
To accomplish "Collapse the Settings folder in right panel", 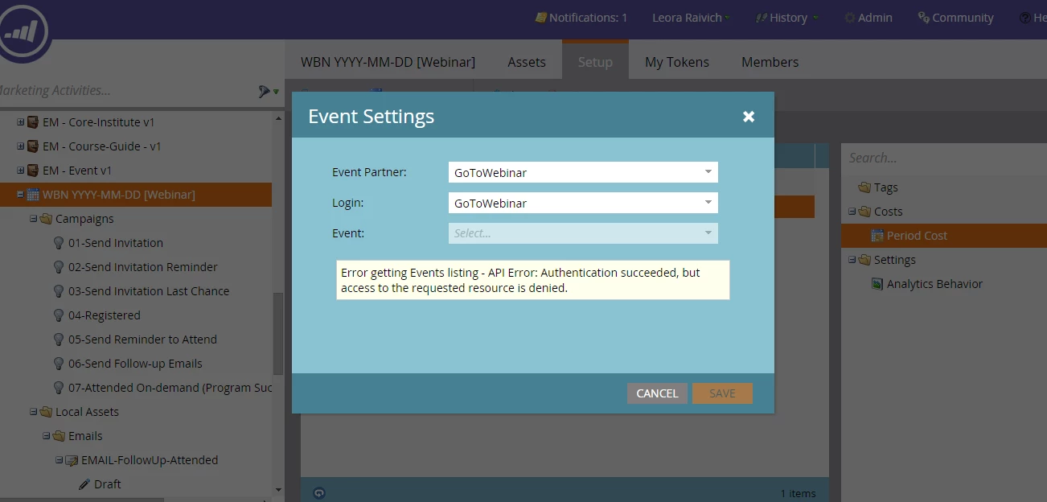I will (852, 260).
